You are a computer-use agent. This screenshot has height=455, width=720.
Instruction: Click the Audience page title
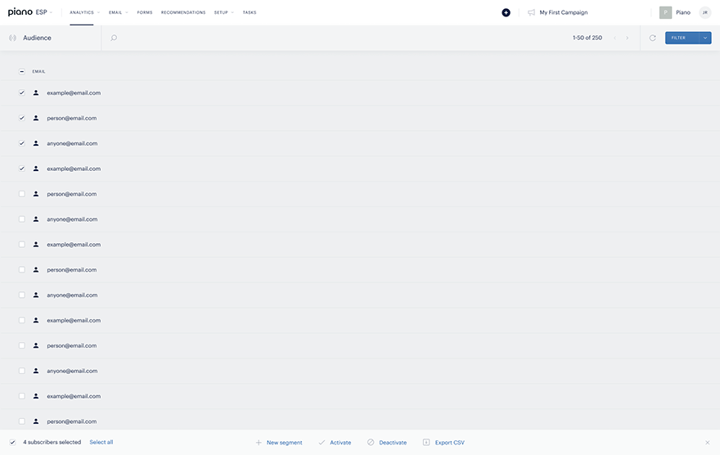[x=37, y=38]
